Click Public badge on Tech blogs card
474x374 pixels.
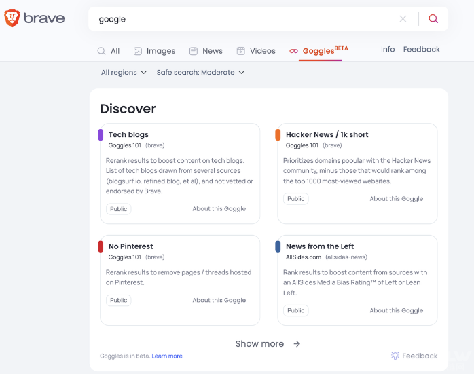coord(118,209)
